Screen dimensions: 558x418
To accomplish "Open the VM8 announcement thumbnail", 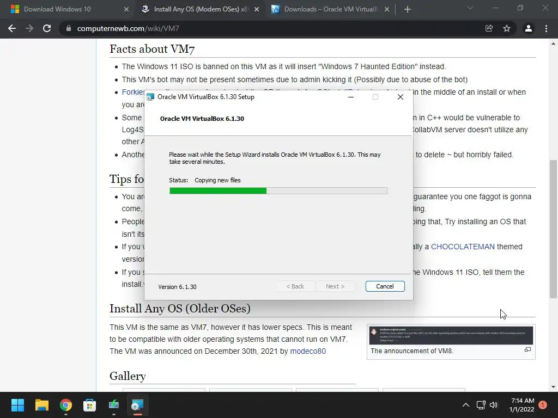I will point(451,335).
